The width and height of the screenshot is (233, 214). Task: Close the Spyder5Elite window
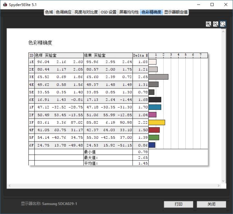pyautogui.click(x=226, y=5)
